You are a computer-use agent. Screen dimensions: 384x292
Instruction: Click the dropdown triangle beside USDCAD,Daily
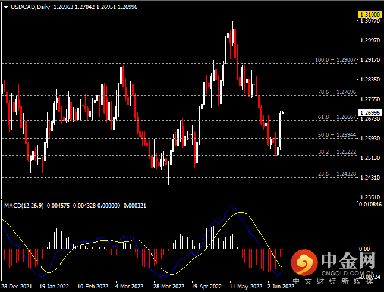point(5,7)
